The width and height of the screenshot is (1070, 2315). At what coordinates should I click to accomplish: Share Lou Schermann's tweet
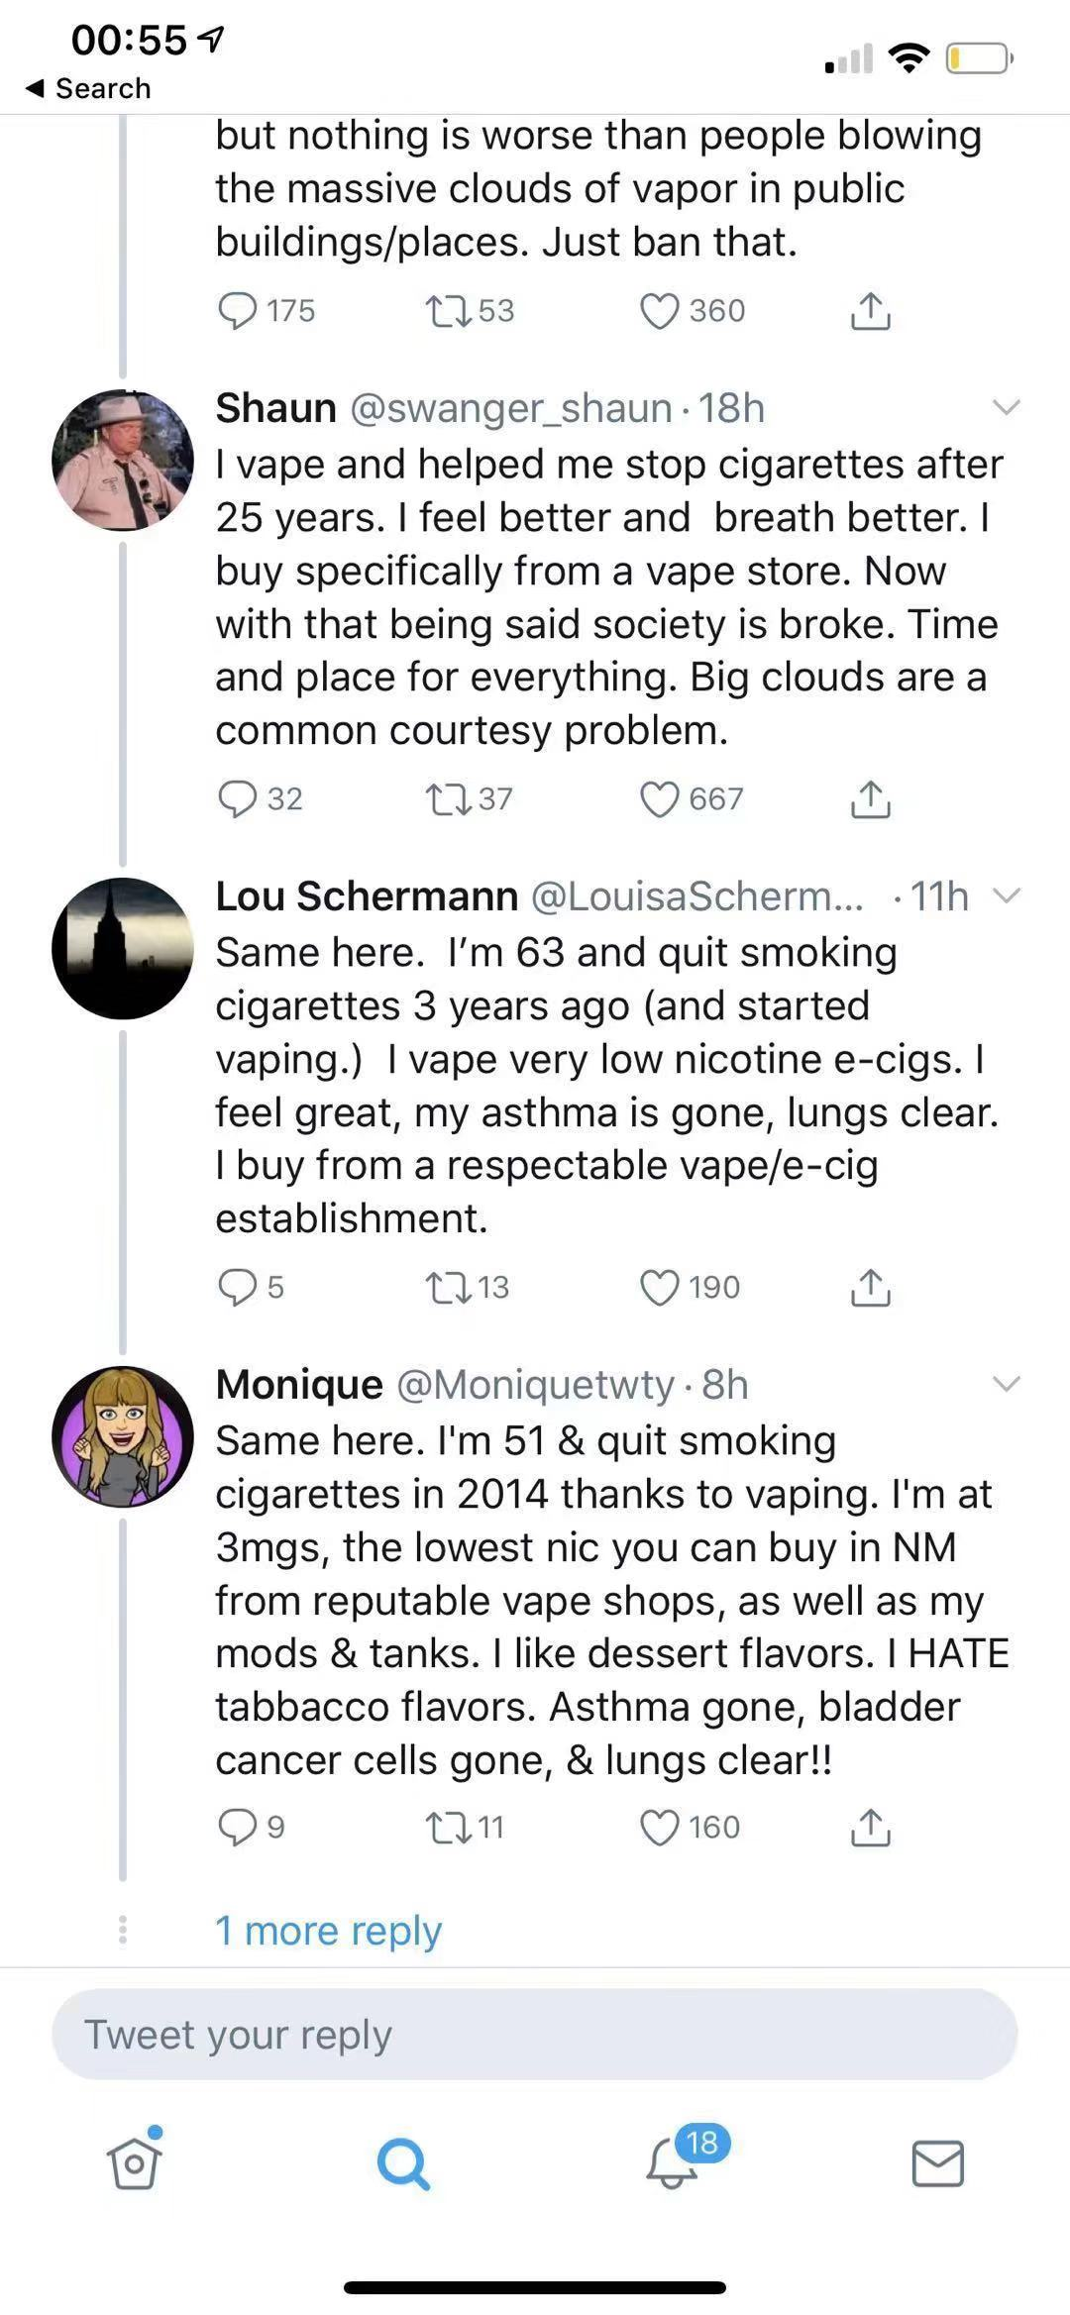click(870, 1288)
